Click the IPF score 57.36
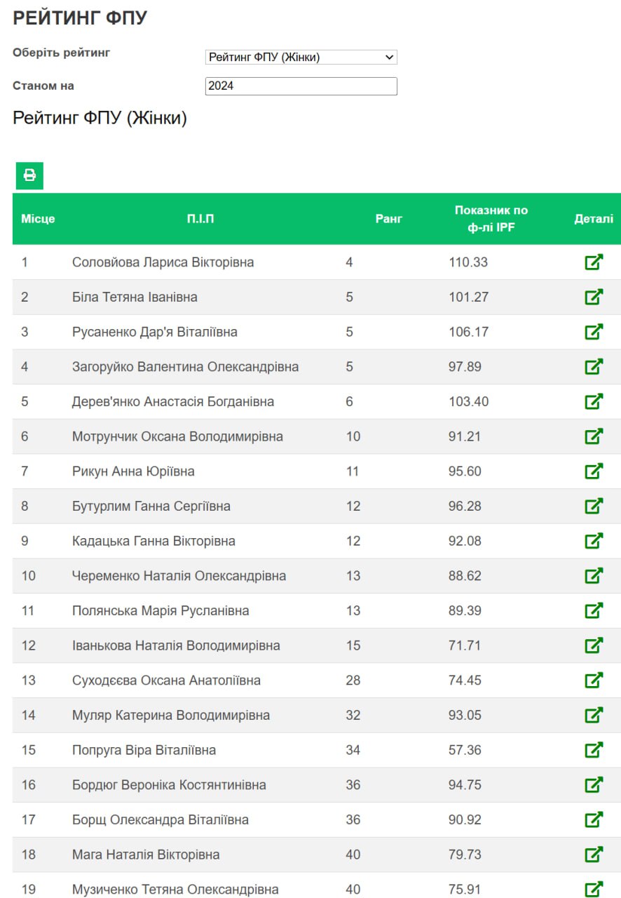 (x=465, y=750)
